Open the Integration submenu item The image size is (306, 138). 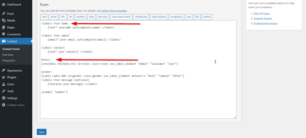[9, 60]
